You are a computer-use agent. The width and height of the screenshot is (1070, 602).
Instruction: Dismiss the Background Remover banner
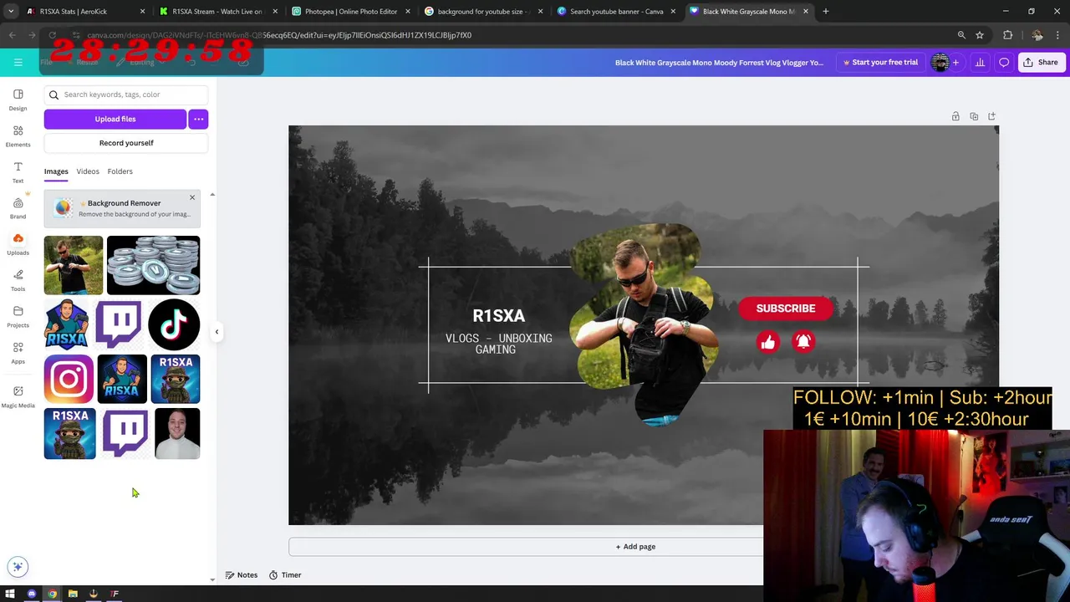pyautogui.click(x=191, y=197)
